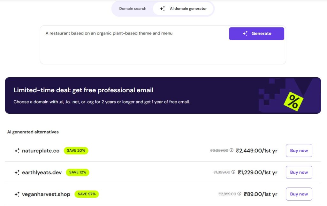Click the SAVE 12% badge
This screenshot has height=206, width=327.
[x=77, y=172]
